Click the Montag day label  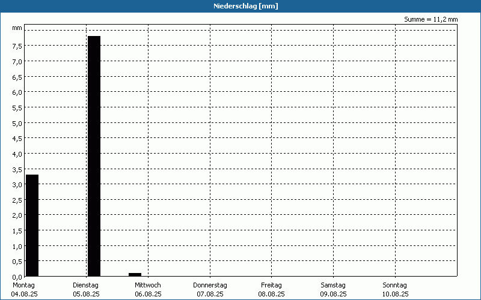(23, 285)
